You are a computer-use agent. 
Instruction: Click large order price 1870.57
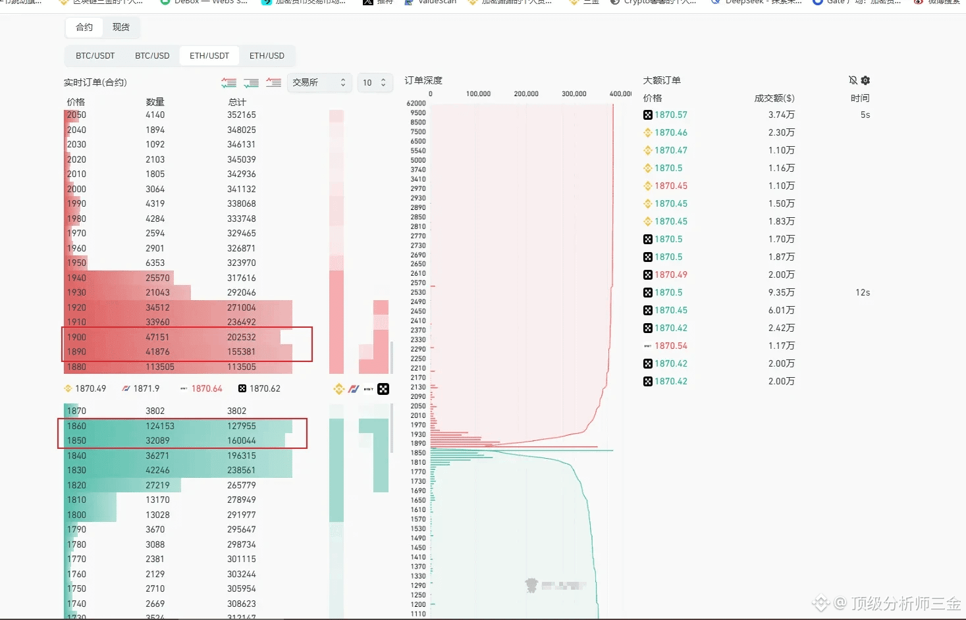tap(671, 115)
